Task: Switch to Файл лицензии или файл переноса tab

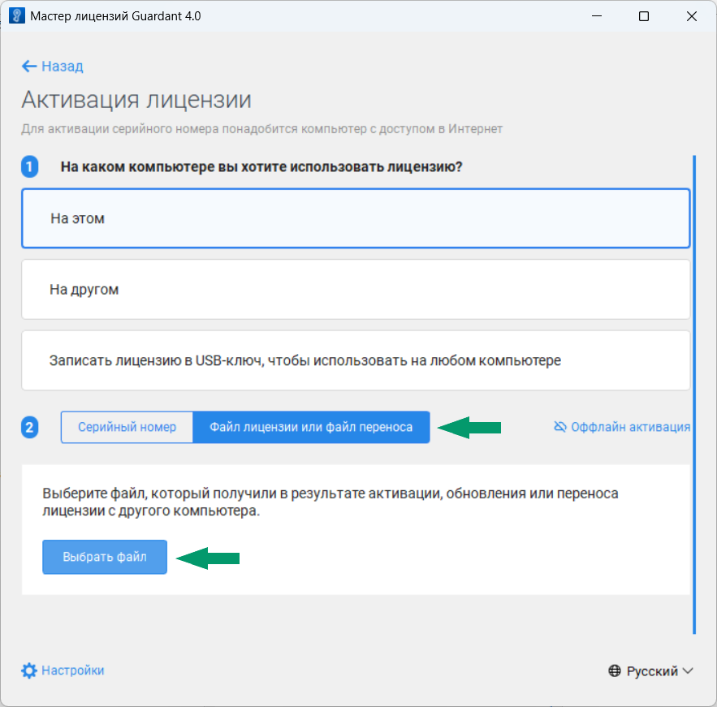Action: click(x=311, y=427)
